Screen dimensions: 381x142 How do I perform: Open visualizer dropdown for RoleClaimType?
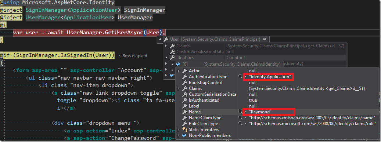(246, 124)
